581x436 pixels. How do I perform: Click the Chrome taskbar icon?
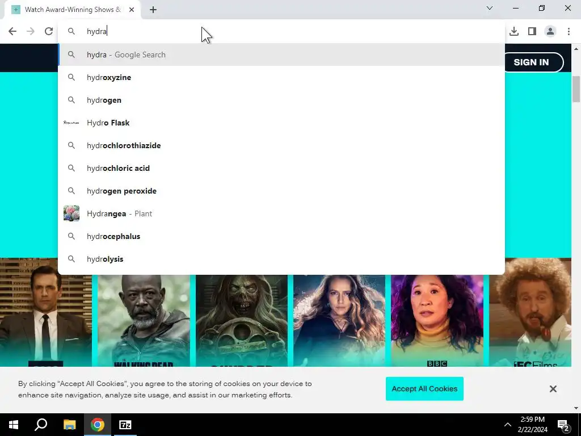tap(98, 425)
